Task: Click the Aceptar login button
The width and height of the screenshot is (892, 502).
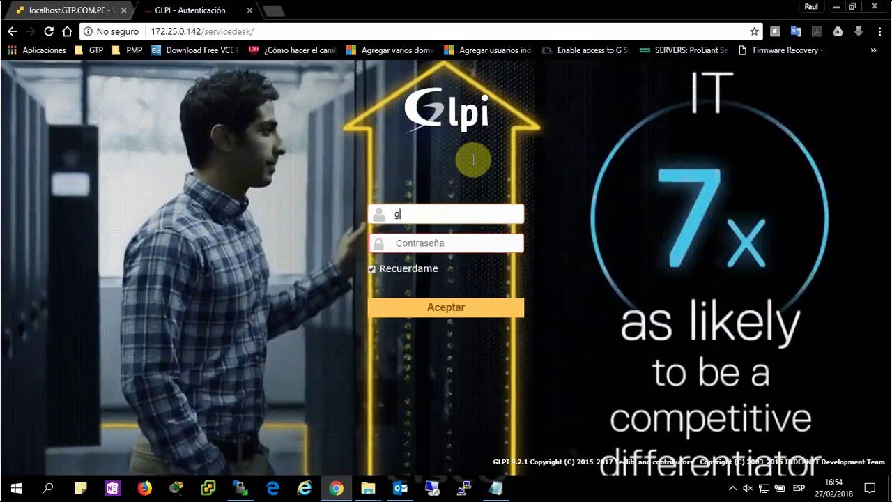Action: tap(446, 307)
